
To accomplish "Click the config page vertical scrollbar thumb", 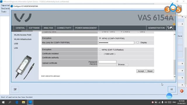I will click(x=174, y=67).
